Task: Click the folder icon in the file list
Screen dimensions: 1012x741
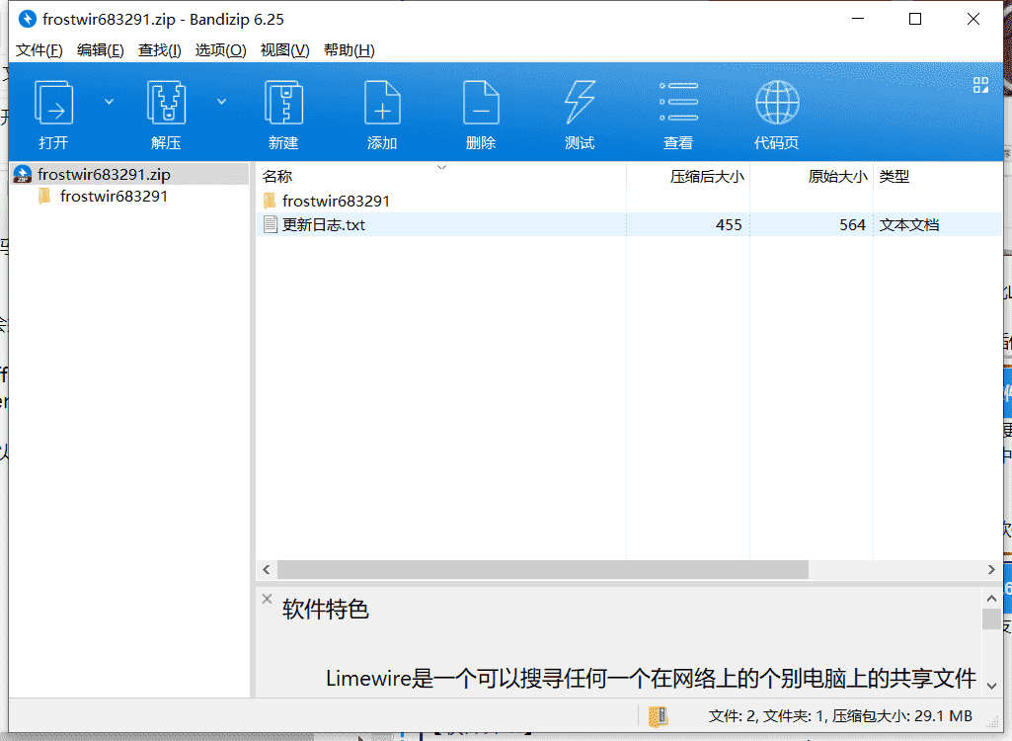Action: coord(270,201)
